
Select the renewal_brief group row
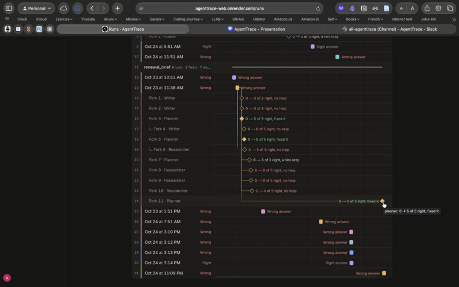pyautogui.click(x=262, y=67)
